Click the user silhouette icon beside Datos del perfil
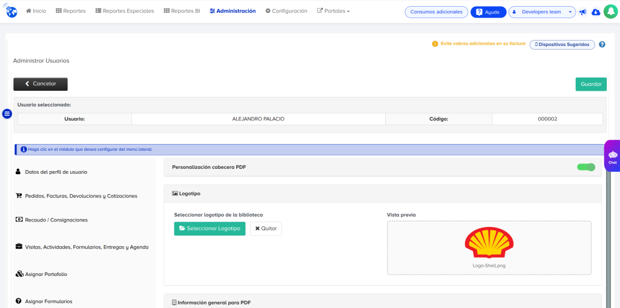 (18, 172)
